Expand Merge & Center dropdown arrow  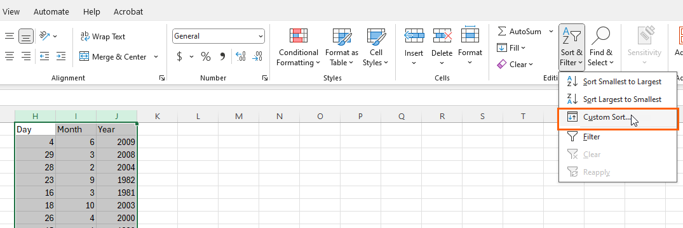point(156,57)
